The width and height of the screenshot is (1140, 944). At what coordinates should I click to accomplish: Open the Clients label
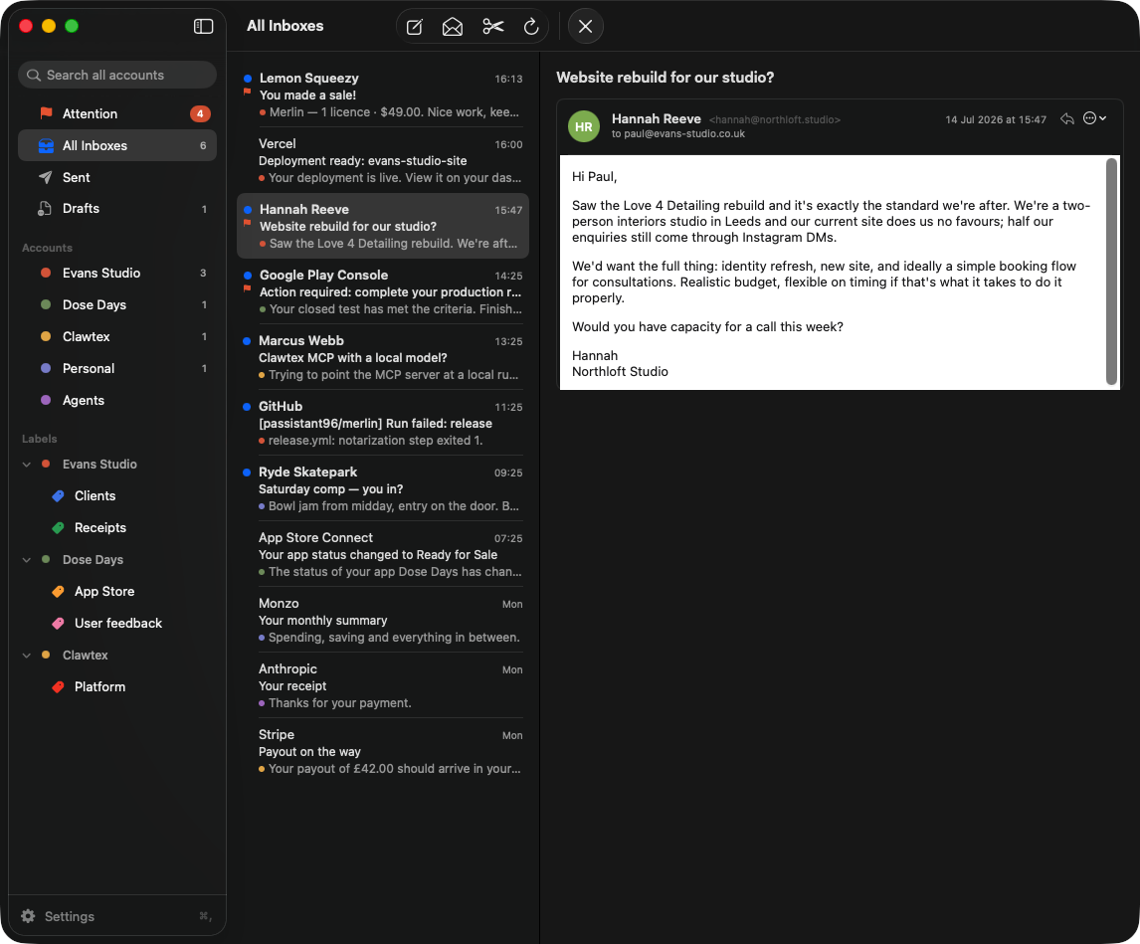tap(117, 496)
